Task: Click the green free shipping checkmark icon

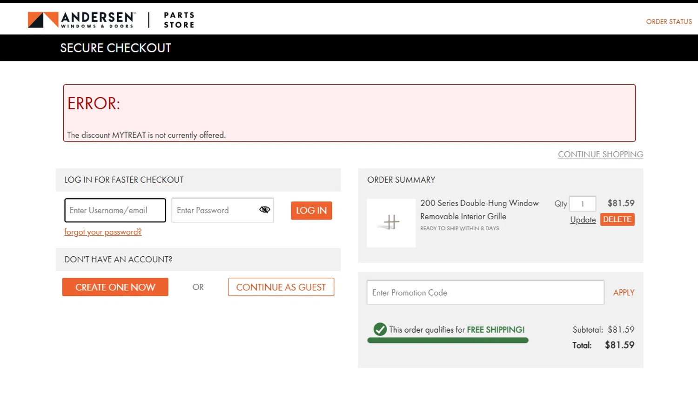Action: click(x=380, y=329)
